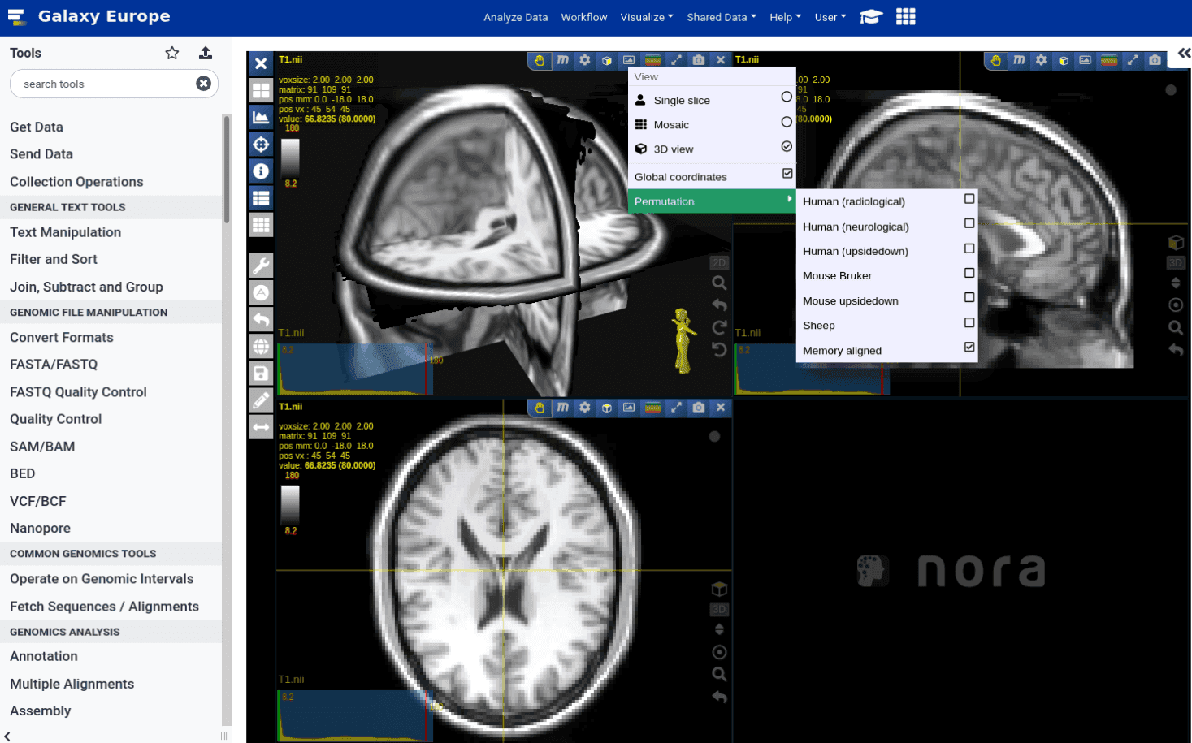
Task: Expand the Visualize dropdown in navbar
Action: tap(646, 17)
